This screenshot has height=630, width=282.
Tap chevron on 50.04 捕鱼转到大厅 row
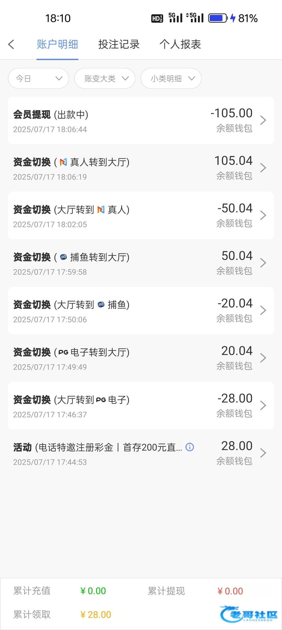click(x=263, y=263)
